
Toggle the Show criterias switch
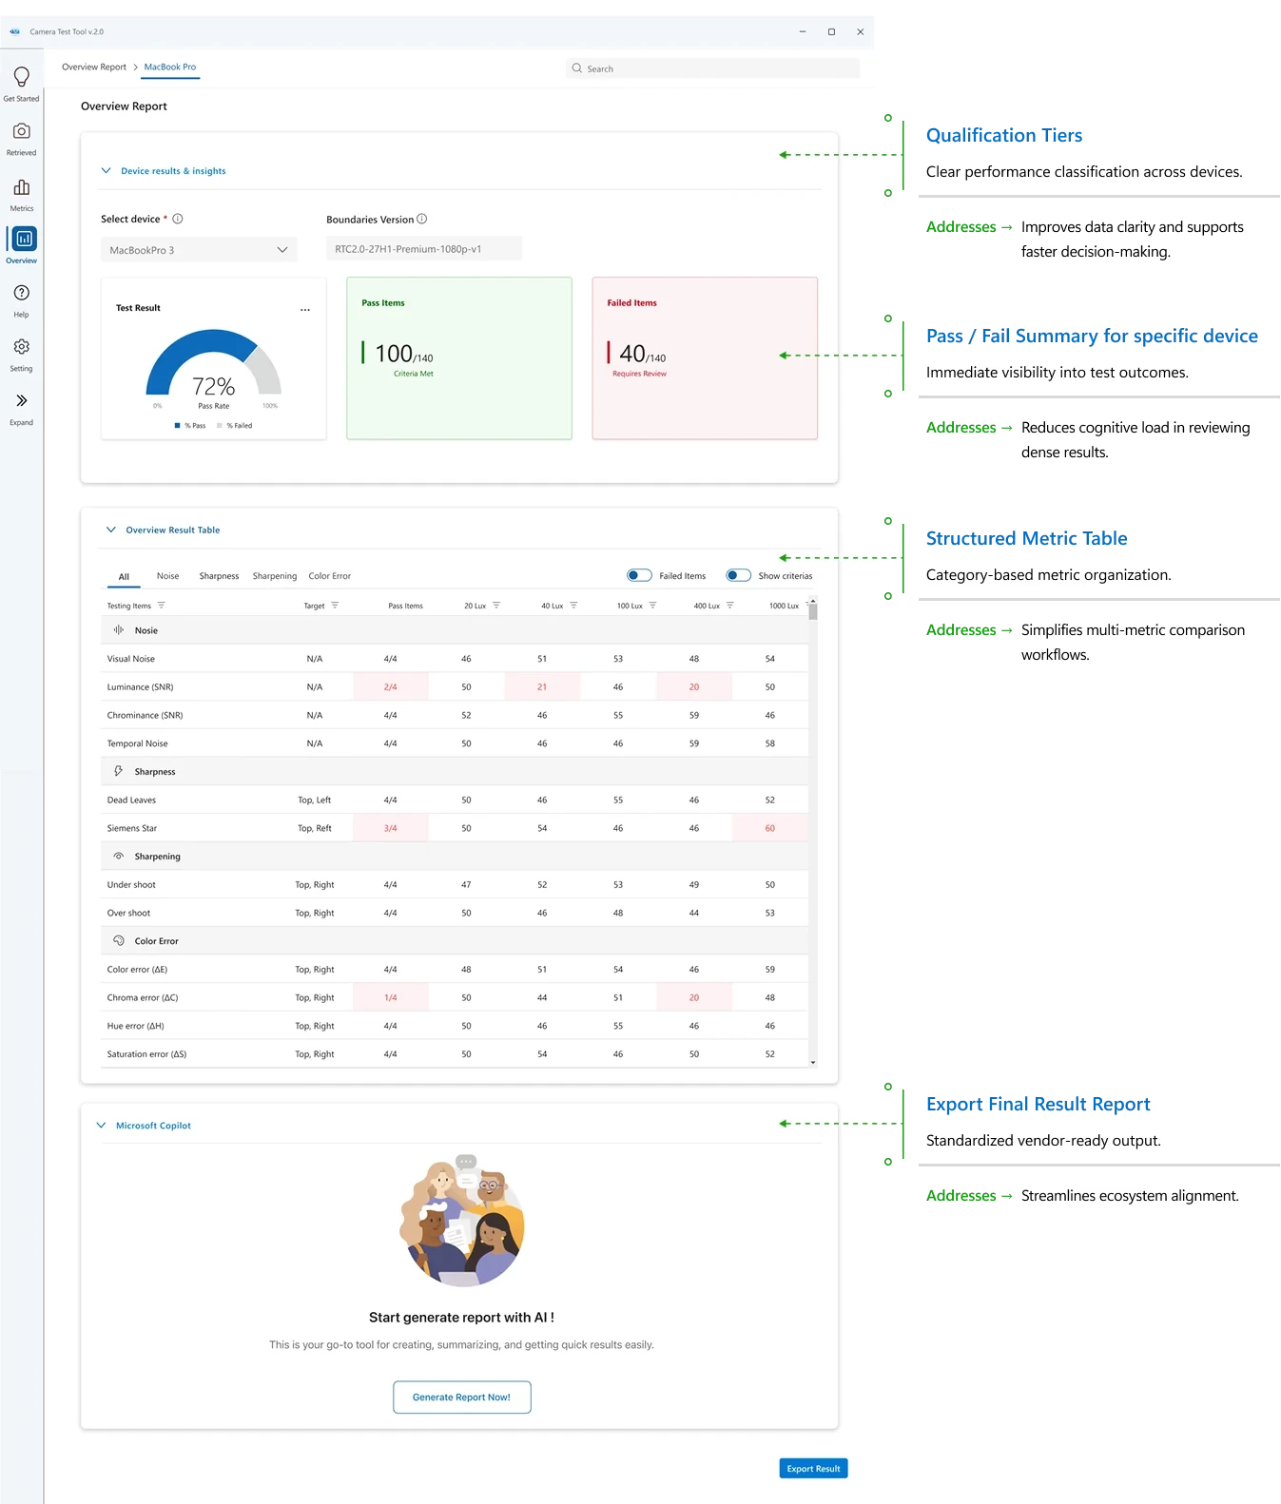coord(738,575)
